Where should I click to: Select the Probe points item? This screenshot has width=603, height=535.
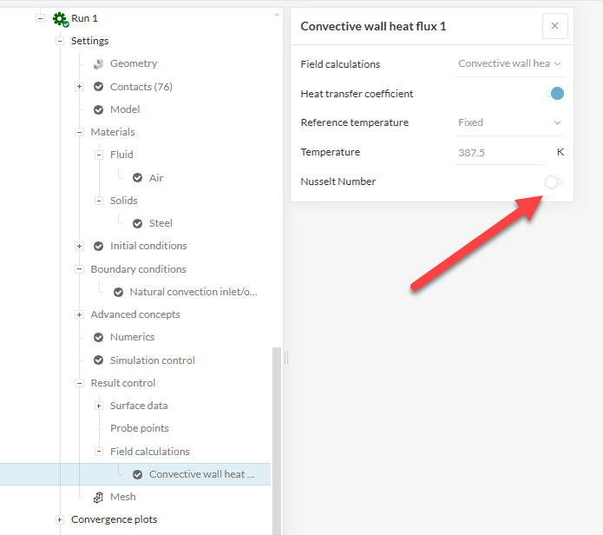point(139,428)
